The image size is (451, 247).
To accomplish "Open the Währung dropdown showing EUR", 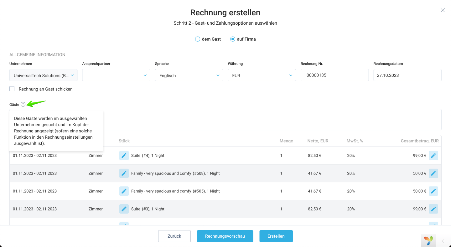I will tap(262, 75).
